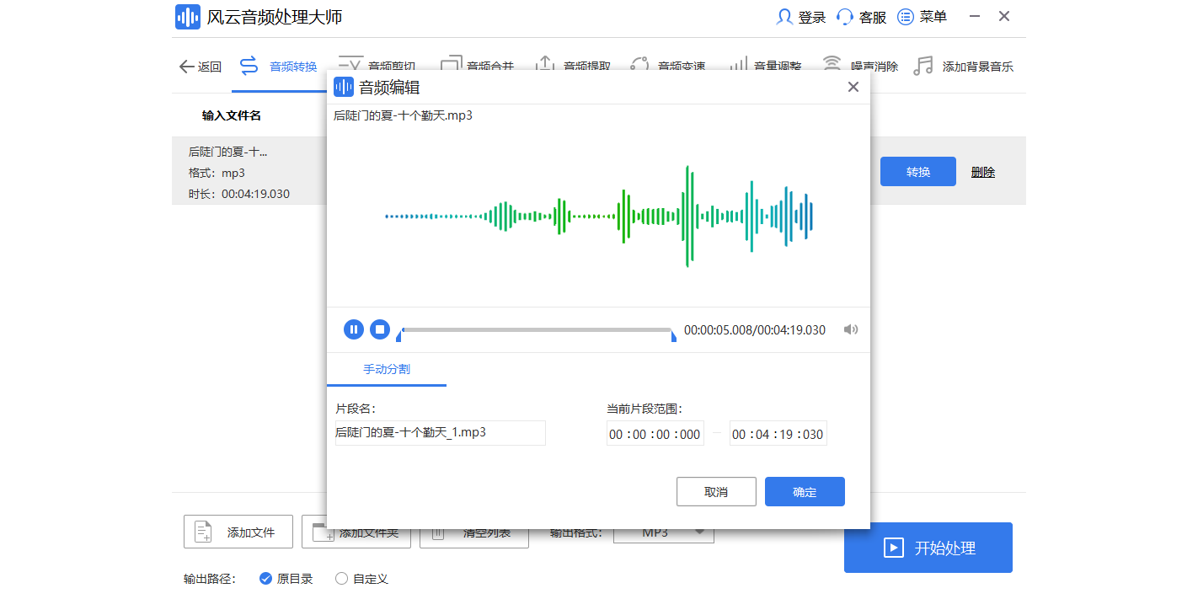The height and width of the screenshot is (599, 1198).
Task: Start processing with 开始处理
Action: pyautogui.click(x=928, y=548)
